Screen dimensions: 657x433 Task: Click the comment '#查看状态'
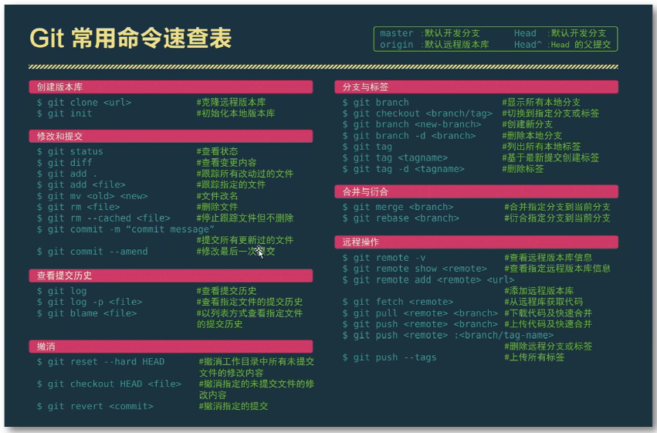click(x=218, y=151)
